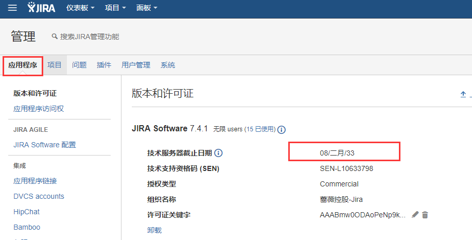
Task: Click the JIRA Software 7.4.1 heading
Action: (x=170, y=129)
